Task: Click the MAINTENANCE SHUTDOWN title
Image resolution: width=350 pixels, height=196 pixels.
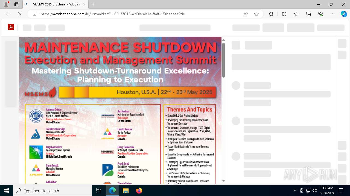Action: point(121,48)
